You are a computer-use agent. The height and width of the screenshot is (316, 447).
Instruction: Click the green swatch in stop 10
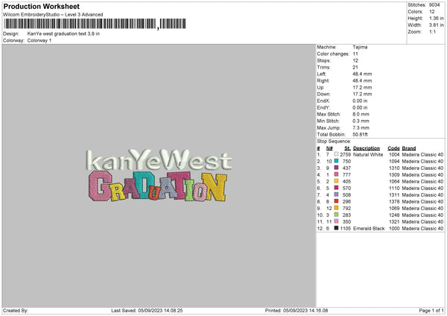tap(337, 215)
